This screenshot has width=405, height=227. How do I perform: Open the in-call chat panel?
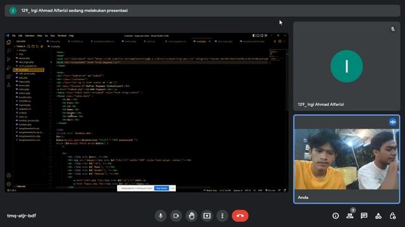pyautogui.click(x=364, y=216)
